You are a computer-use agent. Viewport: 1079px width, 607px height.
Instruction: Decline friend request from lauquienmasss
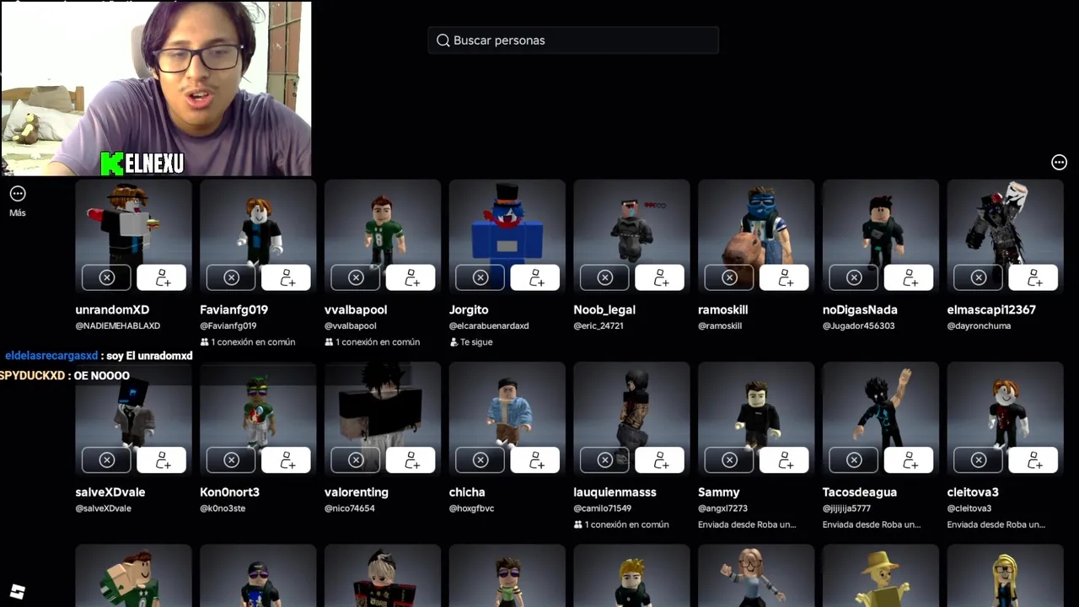point(605,460)
